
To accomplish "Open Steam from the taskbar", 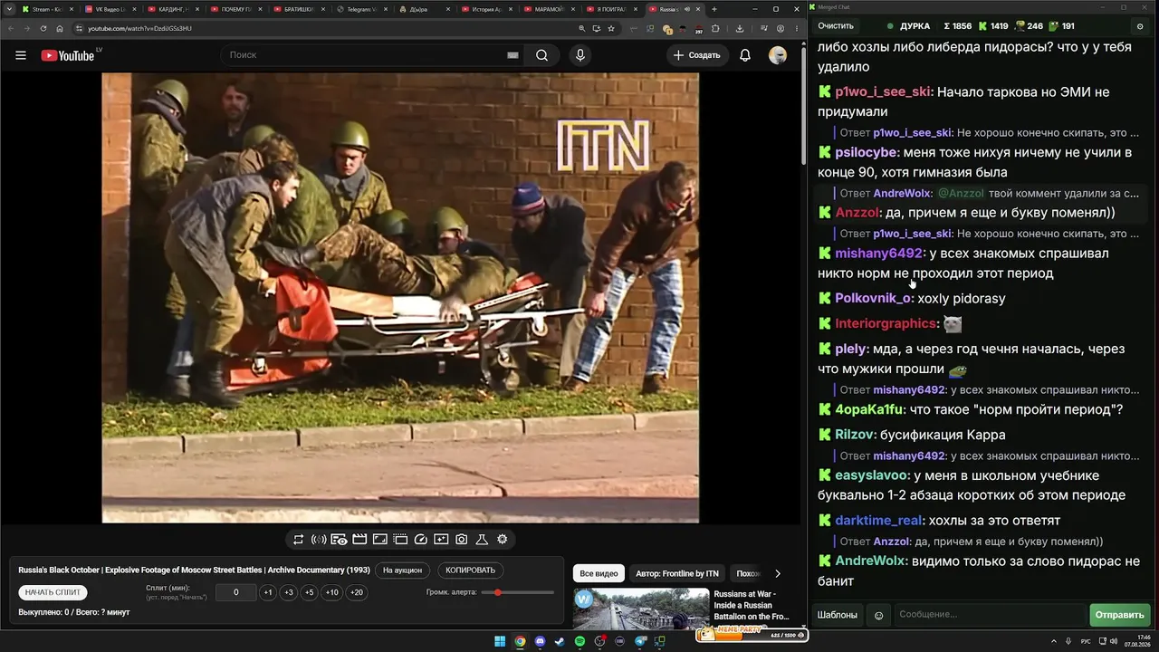I will click(x=558, y=642).
